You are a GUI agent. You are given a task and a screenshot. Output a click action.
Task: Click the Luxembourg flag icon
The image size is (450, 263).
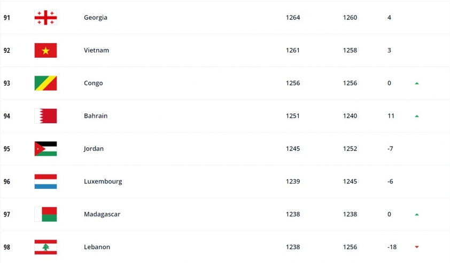(45, 181)
